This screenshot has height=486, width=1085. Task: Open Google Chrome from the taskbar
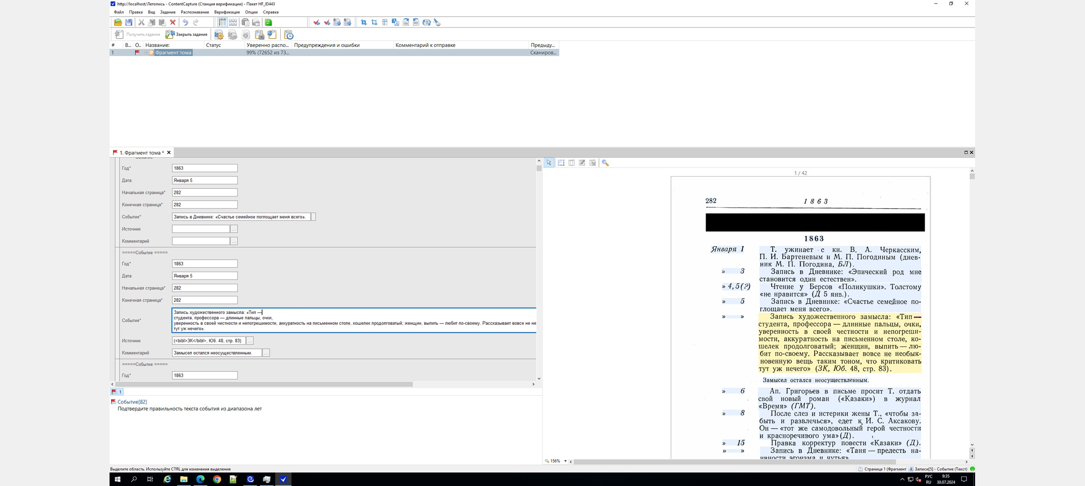(x=217, y=479)
